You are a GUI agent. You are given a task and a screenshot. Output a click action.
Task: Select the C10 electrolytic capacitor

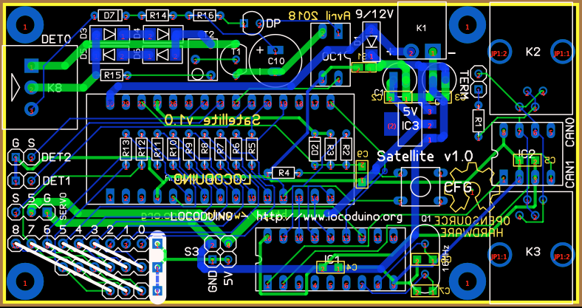[x=275, y=61]
